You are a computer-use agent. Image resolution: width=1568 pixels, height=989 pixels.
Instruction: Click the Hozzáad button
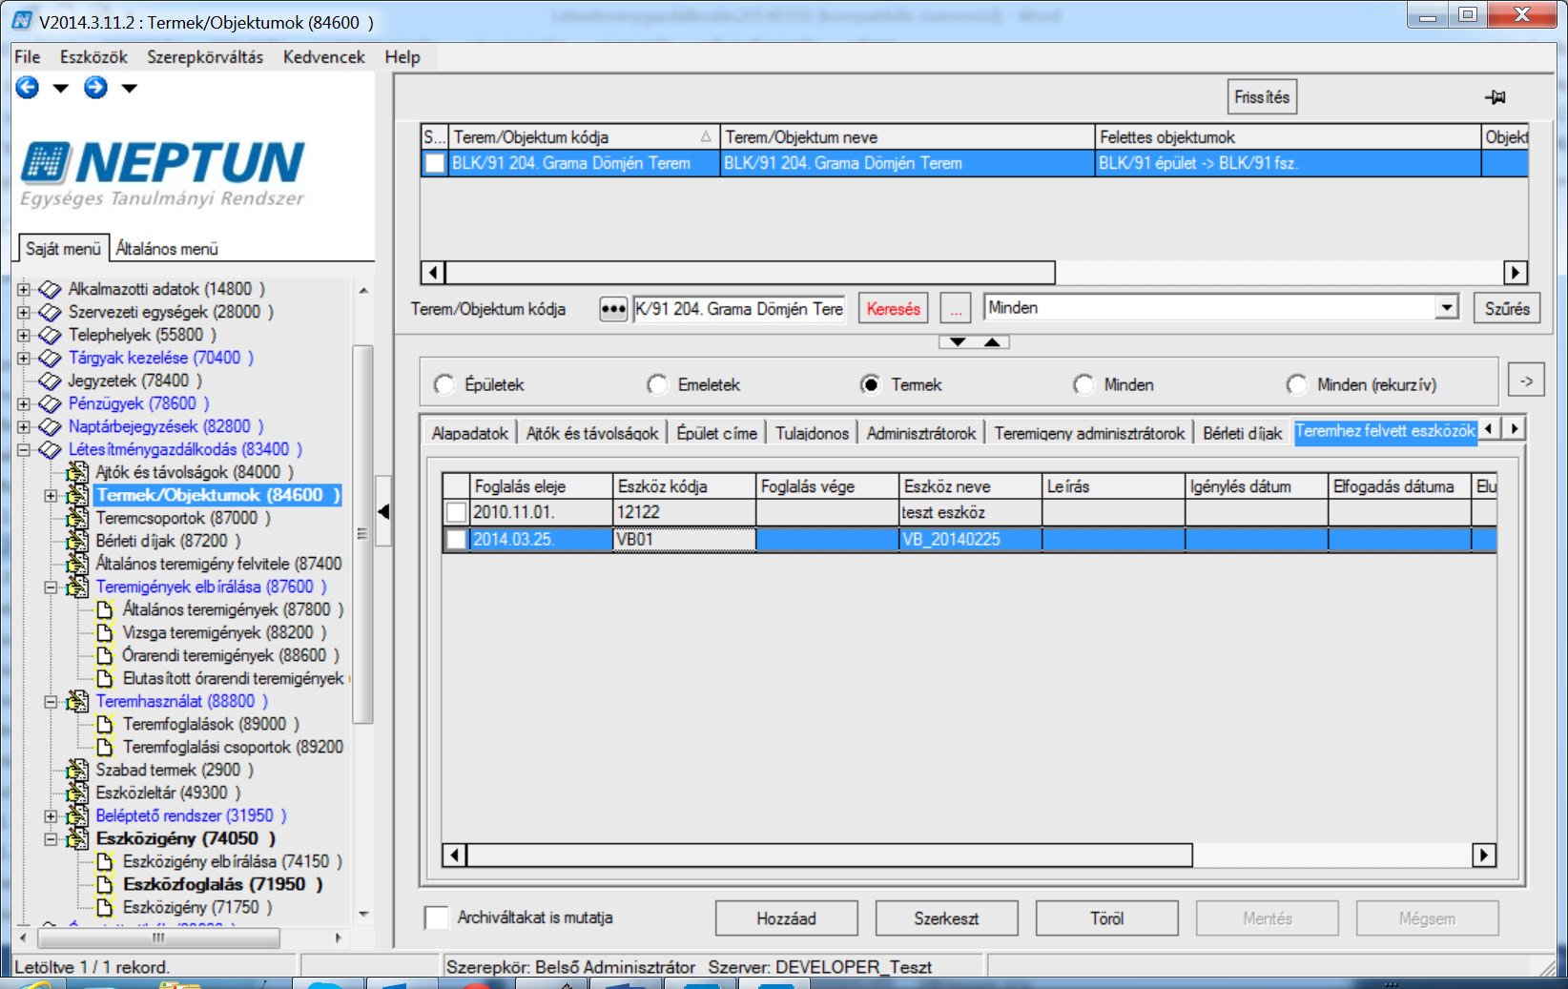[787, 918]
